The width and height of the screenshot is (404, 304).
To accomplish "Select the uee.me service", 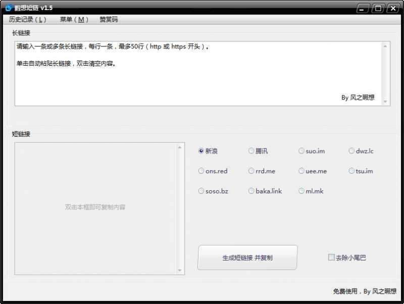I will pyautogui.click(x=301, y=171).
